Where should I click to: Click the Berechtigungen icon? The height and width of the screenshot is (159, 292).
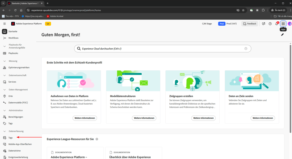tap(4, 117)
